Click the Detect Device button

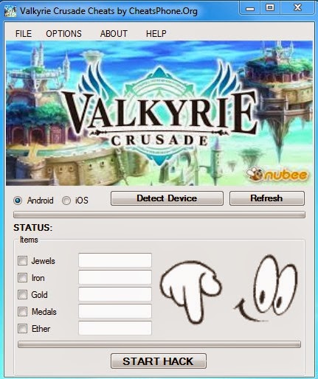coord(167,198)
